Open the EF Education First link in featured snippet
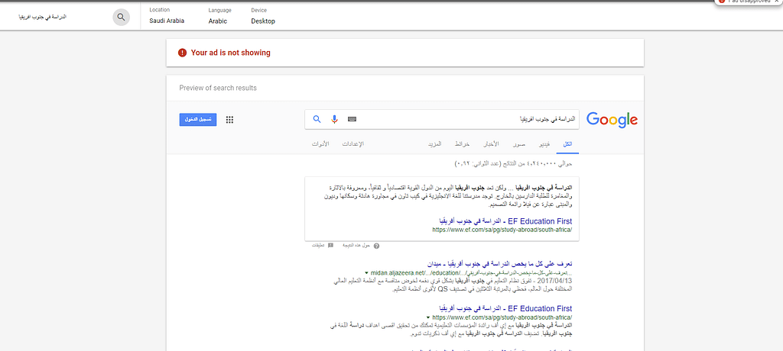The image size is (783, 351). [x=502, y=220]
